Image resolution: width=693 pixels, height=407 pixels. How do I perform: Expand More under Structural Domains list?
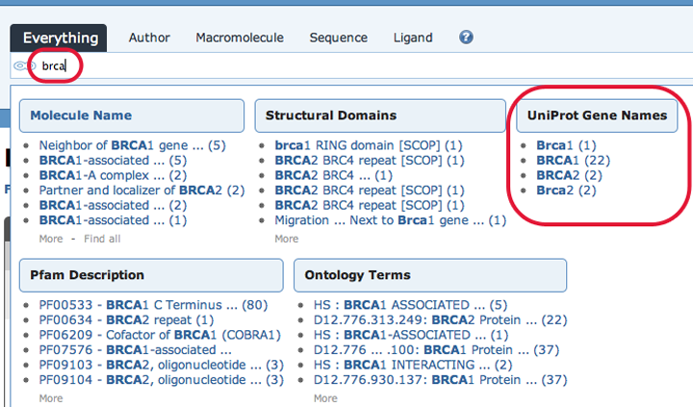pyautogui.click(x=287, y=239)
